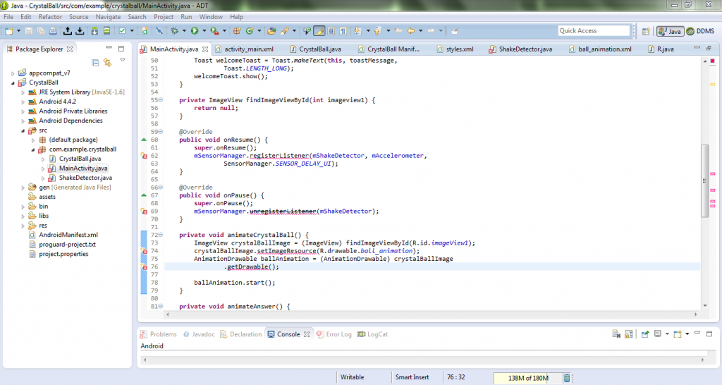Viewport: 722px width, 385px height.
Task: Toggle Mark Occurrences highlighter button
Action: coord(319,31)
